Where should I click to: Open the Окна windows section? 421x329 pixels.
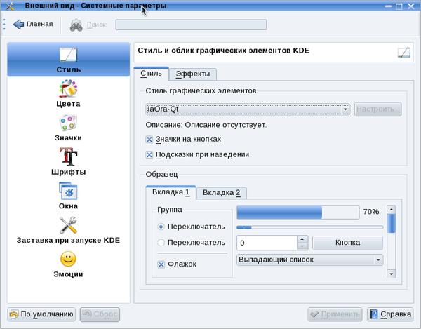(x=68, y=196)
